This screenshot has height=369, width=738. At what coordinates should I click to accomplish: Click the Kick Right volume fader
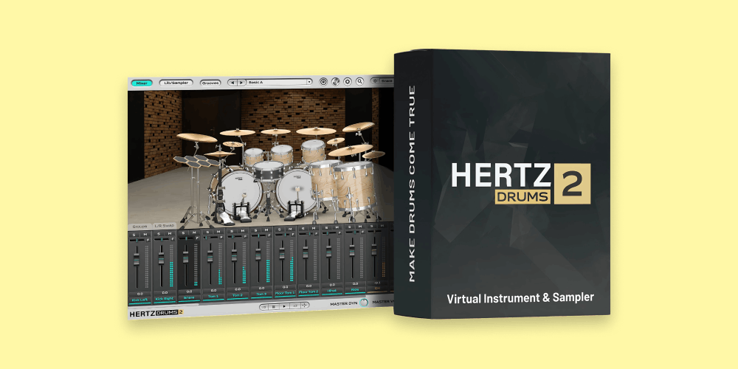pos(162,258)
